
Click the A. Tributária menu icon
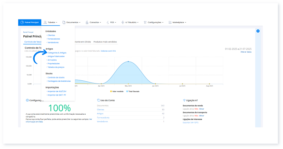click(x=123, y=22)
